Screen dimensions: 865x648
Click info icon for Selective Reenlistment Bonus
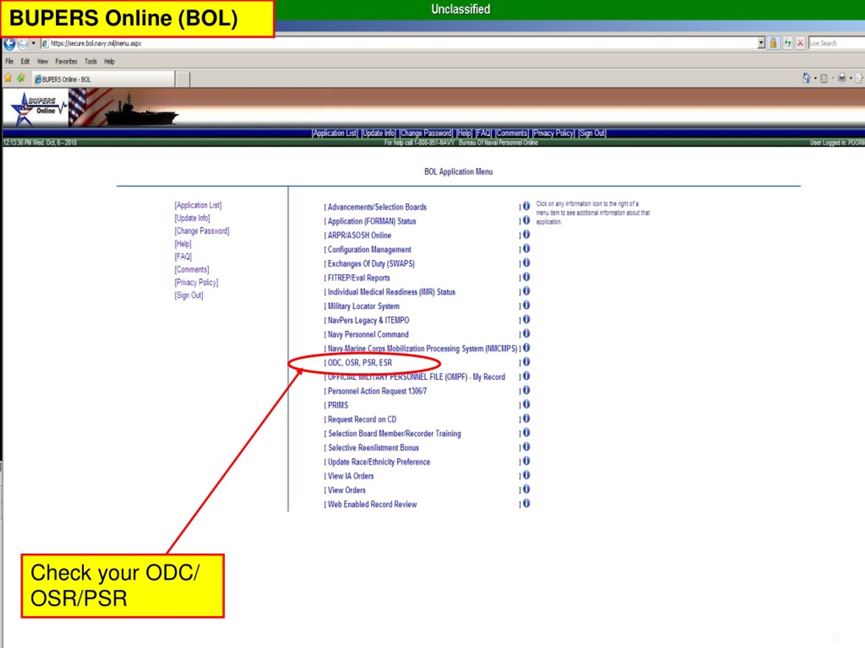[x=526, y=447]
